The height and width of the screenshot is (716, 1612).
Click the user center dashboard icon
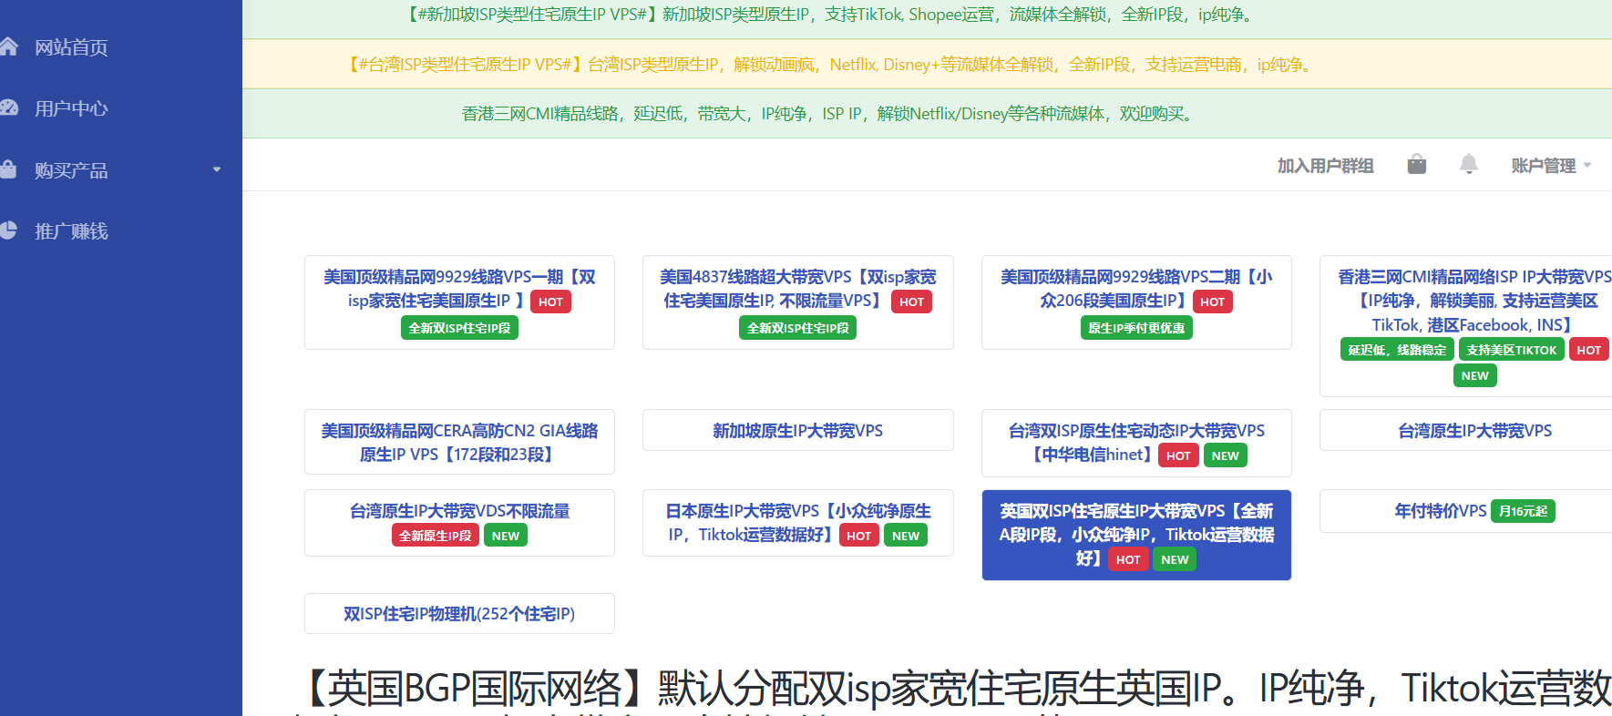coord(8,107)
